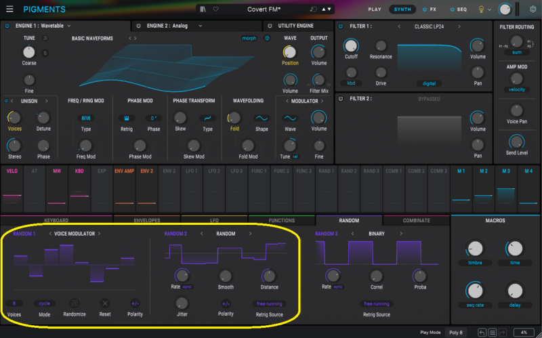Click the lightbulb sound design tips icon
The image size is (542, 338).
pyautogui.click(x=481, y=9)
